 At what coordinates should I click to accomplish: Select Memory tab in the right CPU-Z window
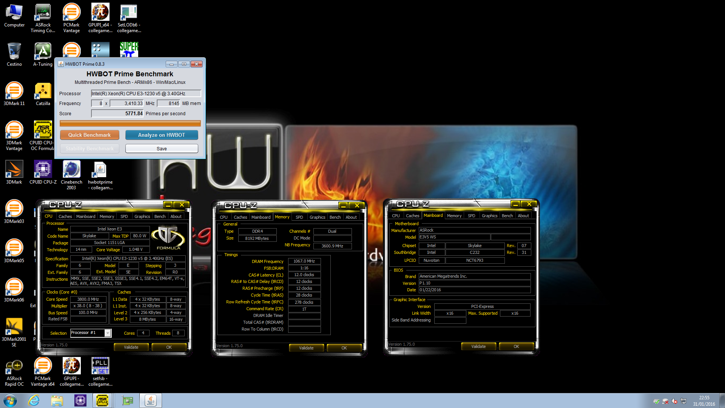pyautogui.click(x=454, y=216)
